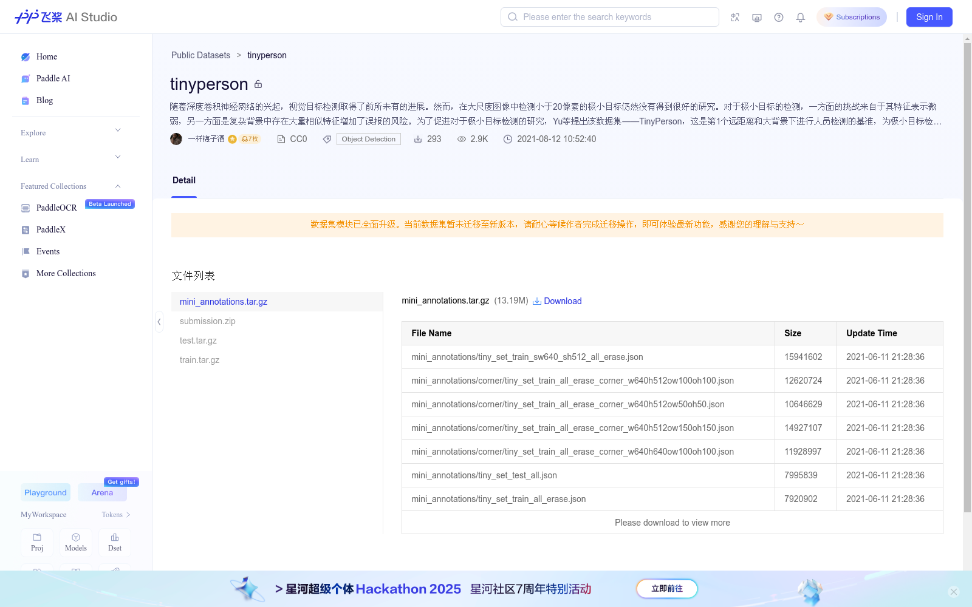Open the Playground button
The height and width of the screenshot is (607, 972).
46,492
